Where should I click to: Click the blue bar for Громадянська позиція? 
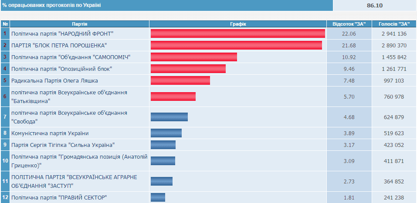163,161
